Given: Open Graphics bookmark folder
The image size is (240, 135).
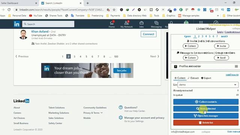Looking at the screenshot, I should point(169,16).
